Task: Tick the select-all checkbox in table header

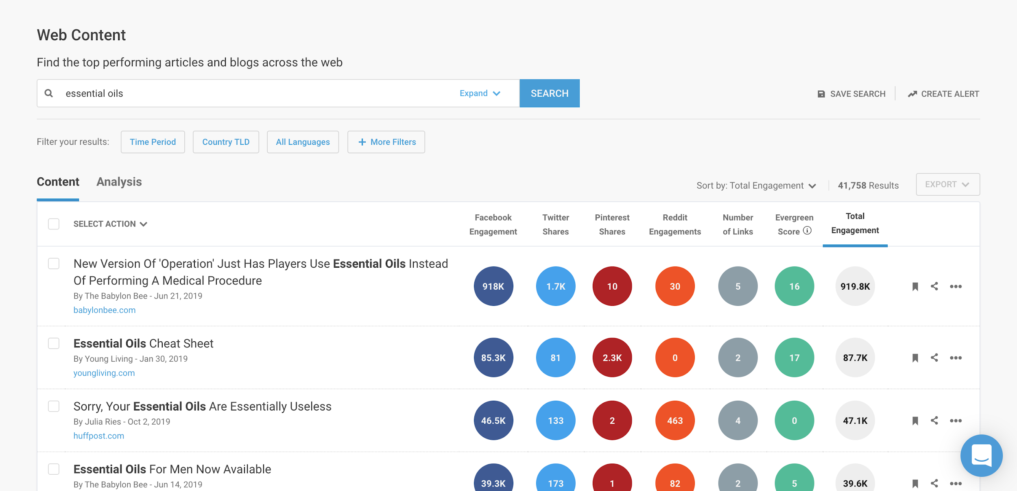Action: [54, 224]
